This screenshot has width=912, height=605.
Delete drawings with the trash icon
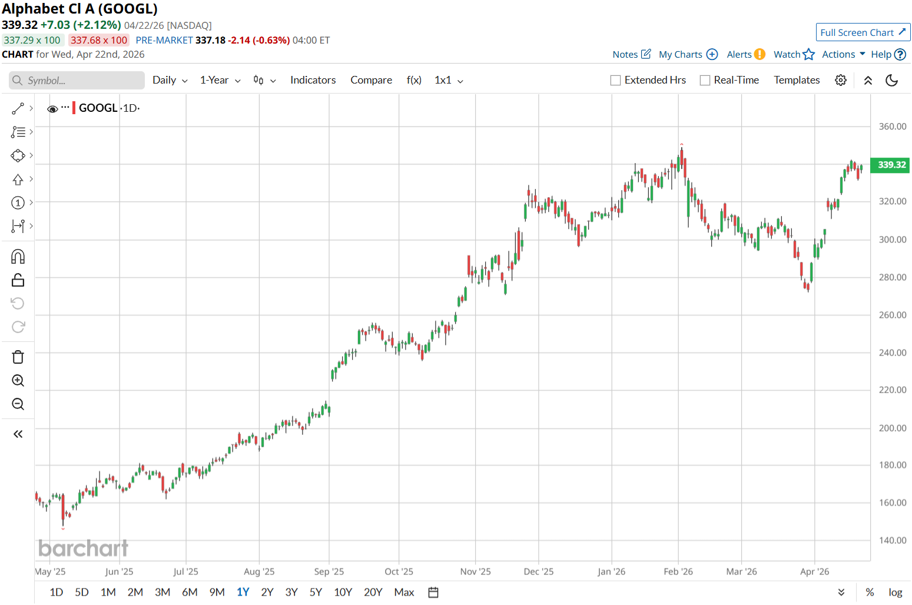(x=18, y=357)
